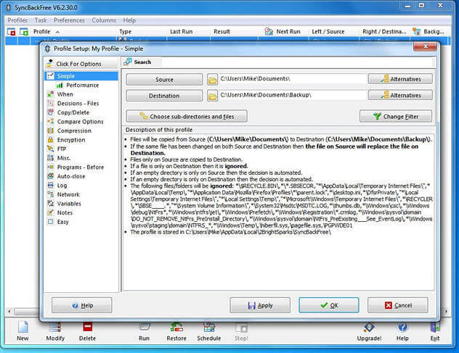Click the Backg... column header

[428, 32]
